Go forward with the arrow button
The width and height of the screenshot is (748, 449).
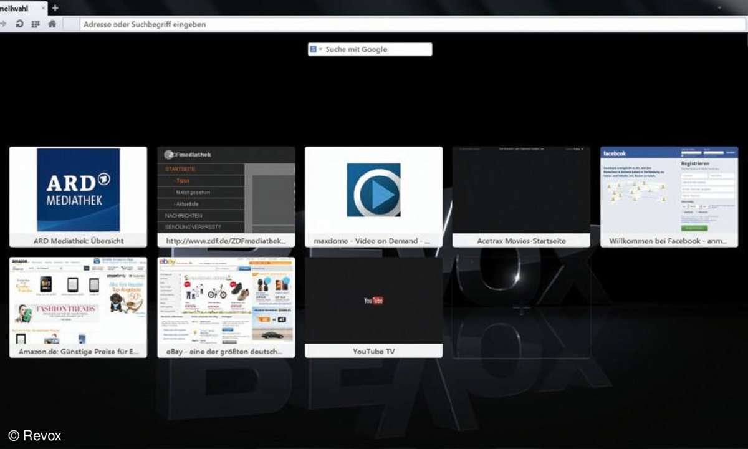(x=4, y=24)
